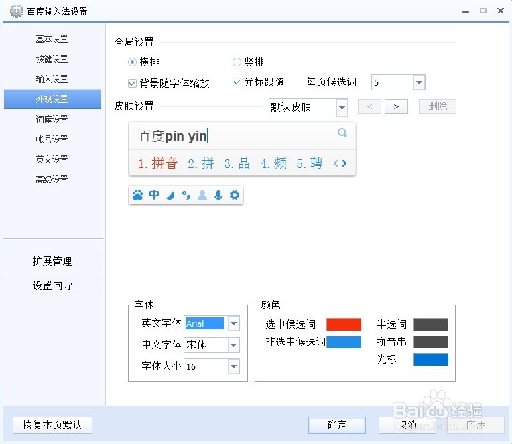Click the 拼音串 color swatch
Viewport: 512px width, 444px height.
(431, 342)
